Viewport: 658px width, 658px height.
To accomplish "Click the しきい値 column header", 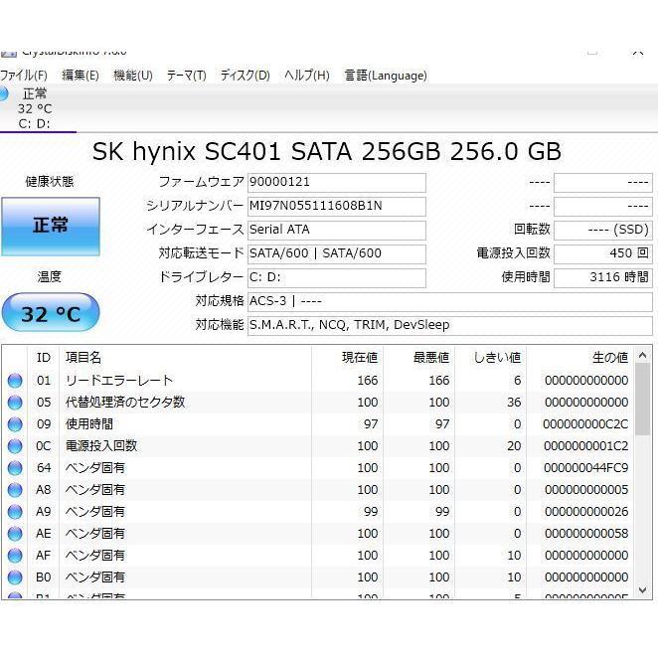I will point(491,358).
